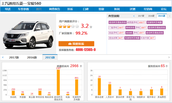Viewport: 172px width, 103px height.
Task: Click the fifth gray rating star
Action: [77, 26]
